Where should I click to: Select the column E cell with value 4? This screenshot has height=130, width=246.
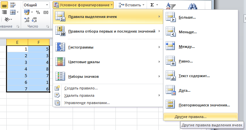tap(17, 69)
